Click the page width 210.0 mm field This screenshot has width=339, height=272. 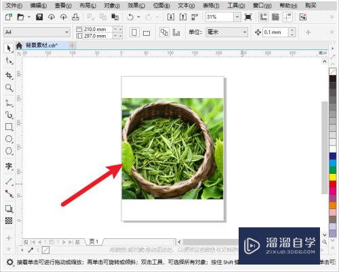(98, 29)
